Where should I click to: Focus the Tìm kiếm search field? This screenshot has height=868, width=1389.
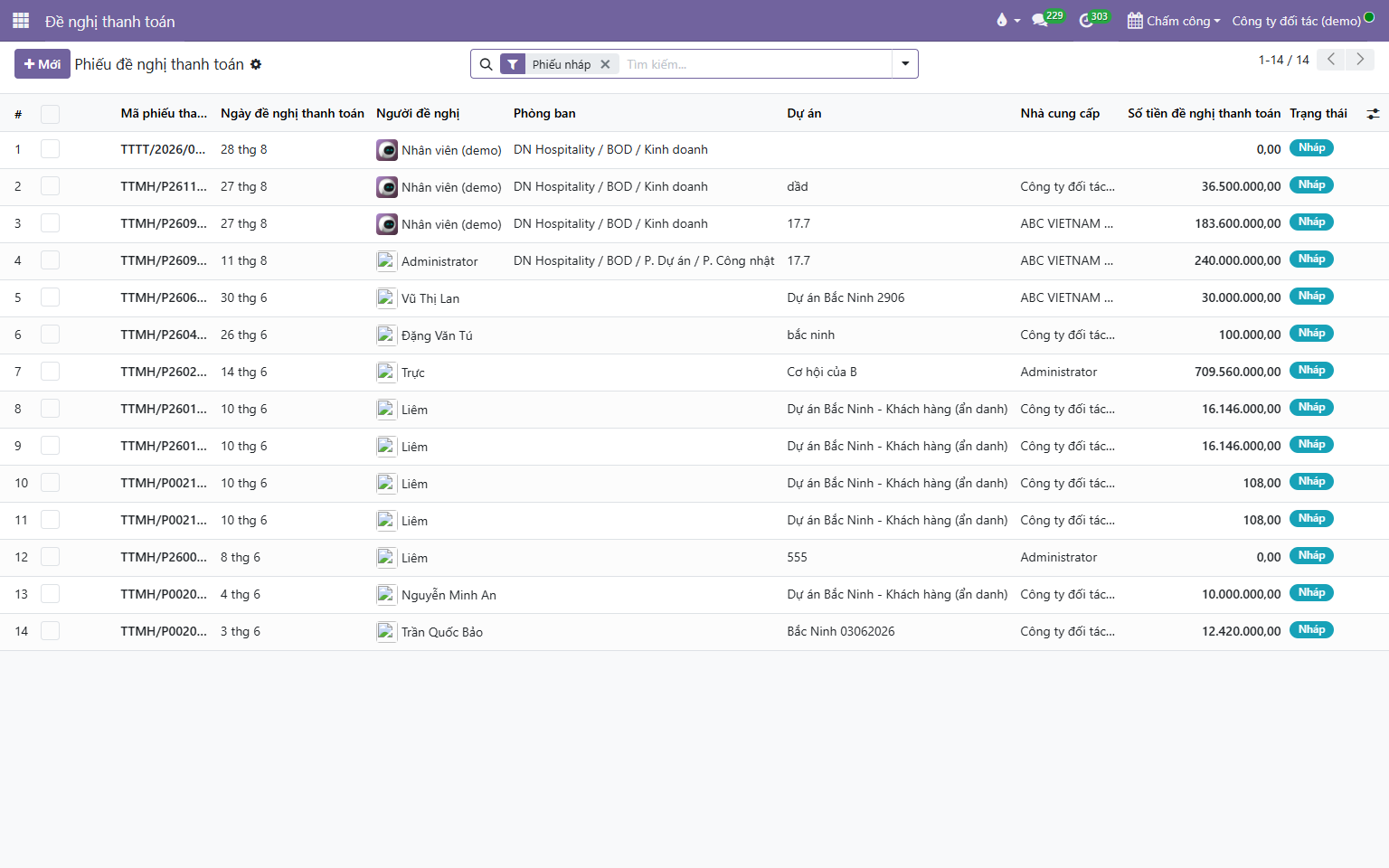tap(756, 64)
